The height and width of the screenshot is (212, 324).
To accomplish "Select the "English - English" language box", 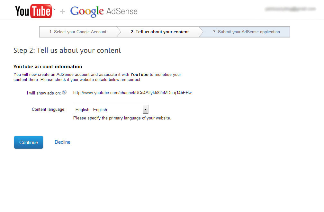I will pyautogui.click(x=108, y=110).
